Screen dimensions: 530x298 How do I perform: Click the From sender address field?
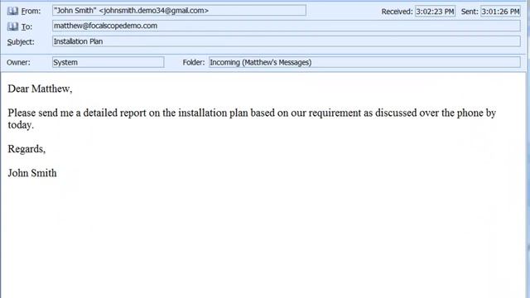(179, 11)
